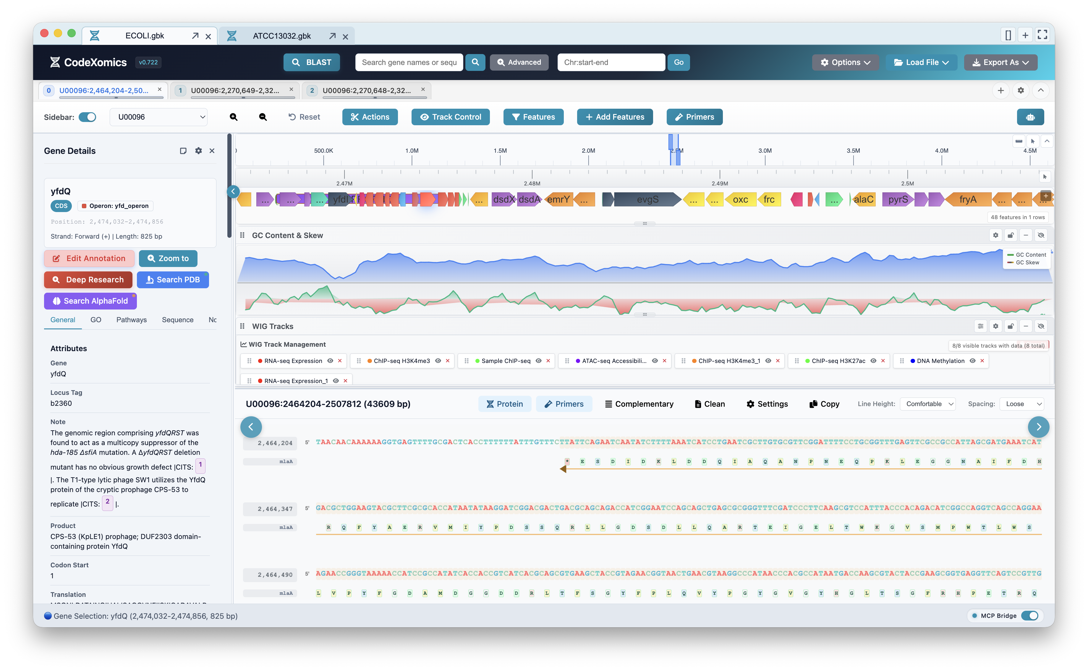The width and height of the screenshot is (1088, 671).
Task: Toggle visibility of ChIP-seq H3K4me3 track
Action: coord(438,361)
